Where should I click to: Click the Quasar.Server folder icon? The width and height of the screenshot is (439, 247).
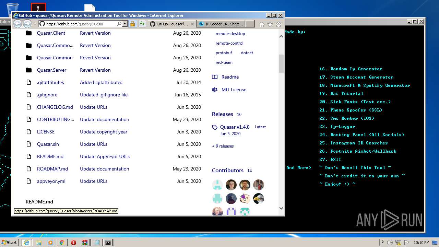click(29, 70)
